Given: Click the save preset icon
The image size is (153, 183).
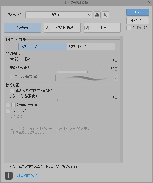Looking at the screenshot, I should tap(97, 15).
